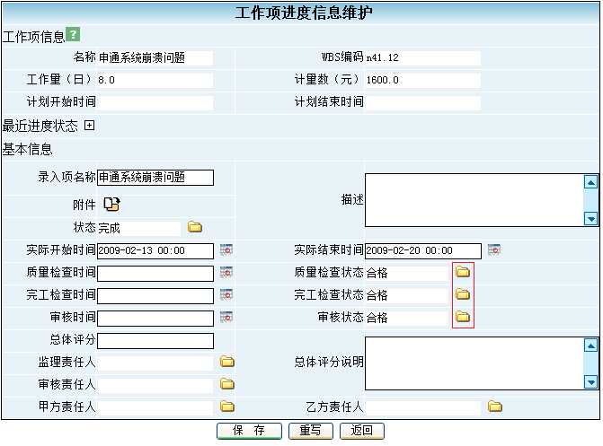
Task: Open the folder picker for 状态
Action: click(x=195, y=227)
